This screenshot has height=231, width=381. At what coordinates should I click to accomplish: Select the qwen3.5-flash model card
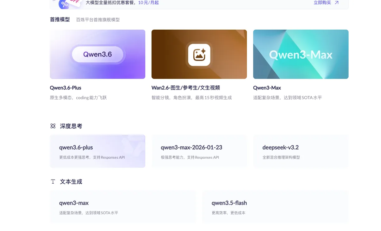click(275, 207)
